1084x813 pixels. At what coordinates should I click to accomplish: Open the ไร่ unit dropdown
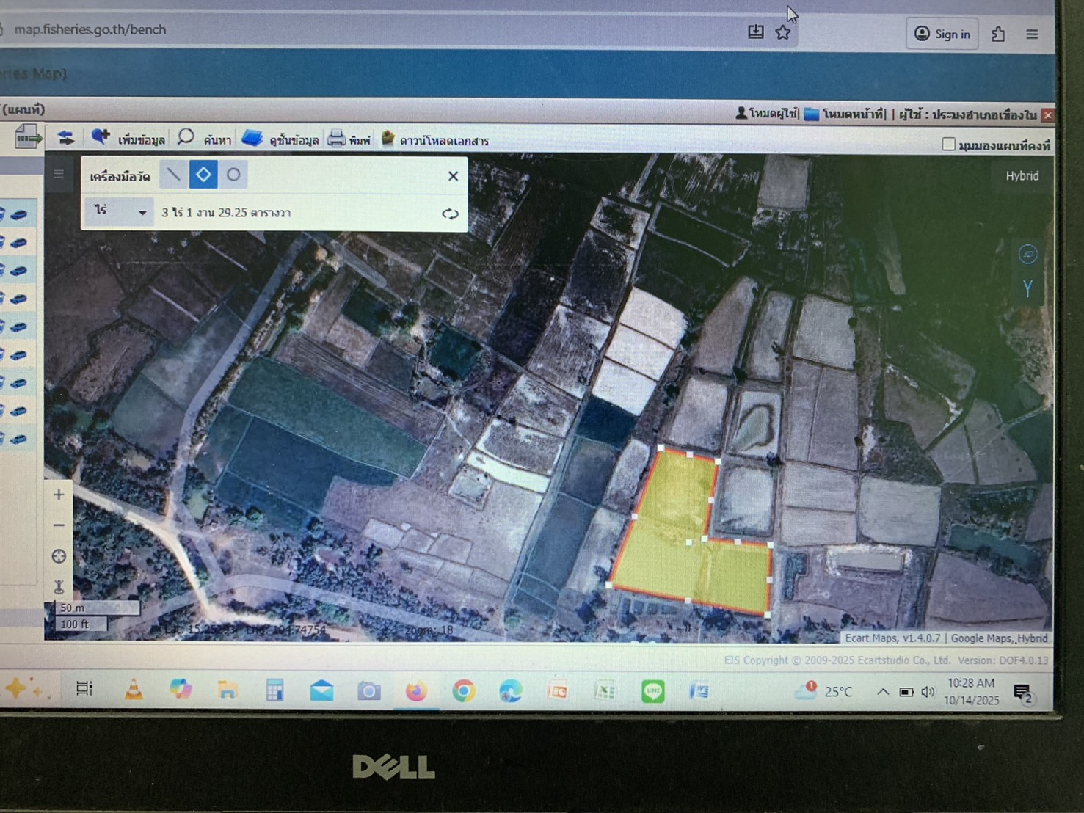tap(119, 212)
